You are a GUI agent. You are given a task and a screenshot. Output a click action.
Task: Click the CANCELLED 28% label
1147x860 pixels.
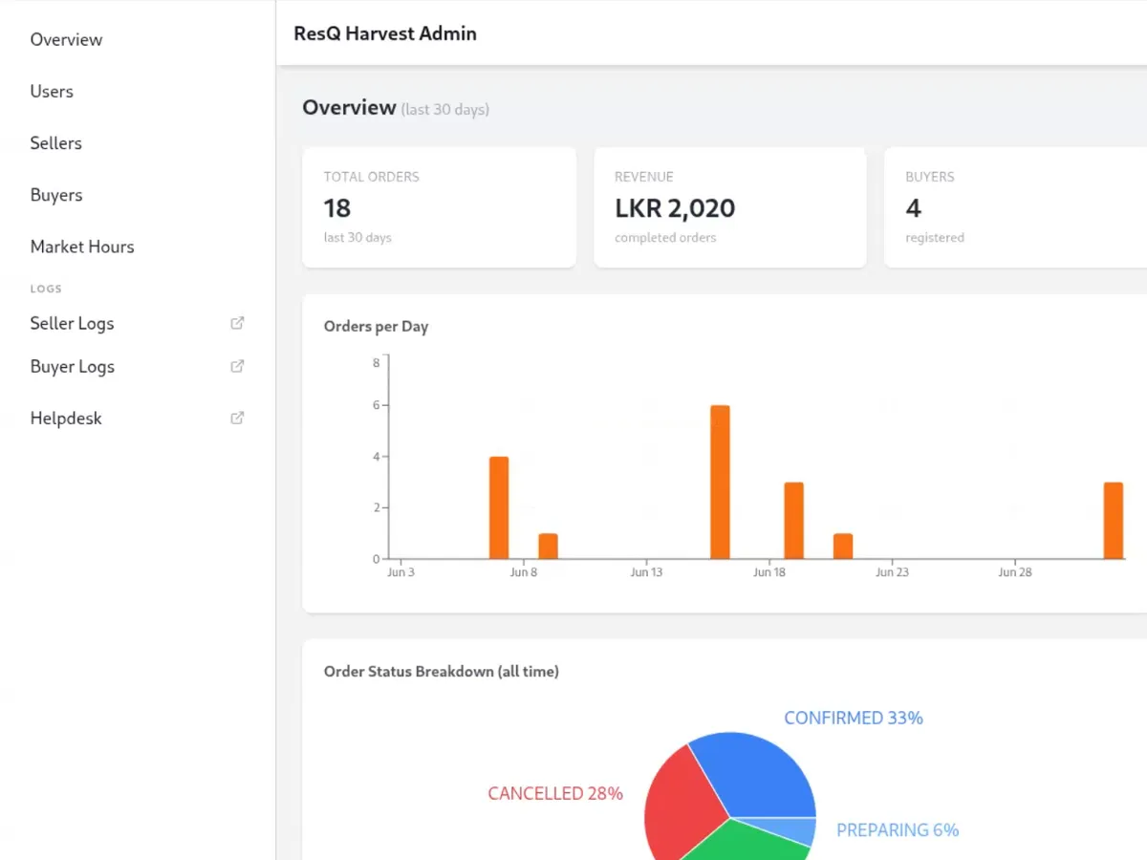[x=555, y=793]
